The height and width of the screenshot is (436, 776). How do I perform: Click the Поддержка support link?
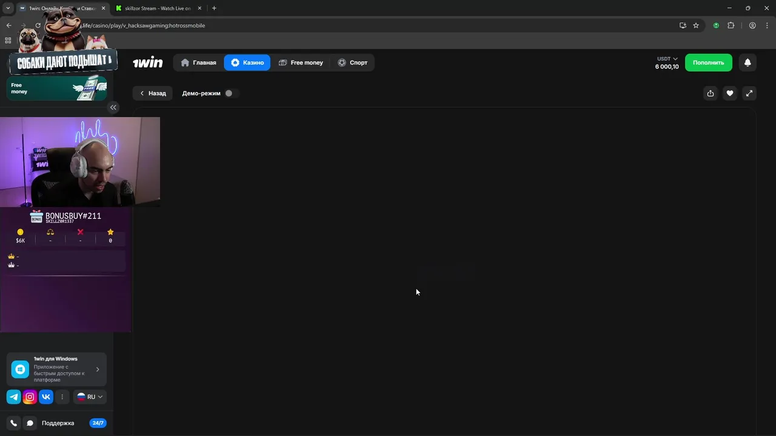(58, 423)
